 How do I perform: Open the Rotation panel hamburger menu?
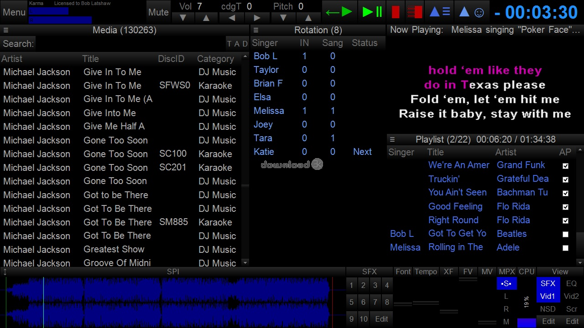(x=256, y=30)
